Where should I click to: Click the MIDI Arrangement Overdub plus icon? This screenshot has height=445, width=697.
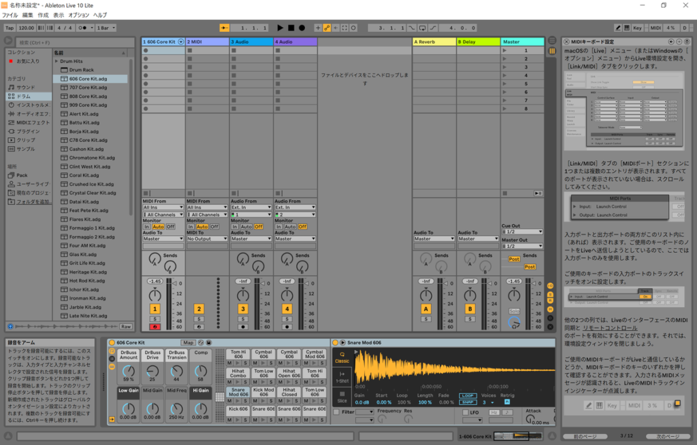coord(318,27)
